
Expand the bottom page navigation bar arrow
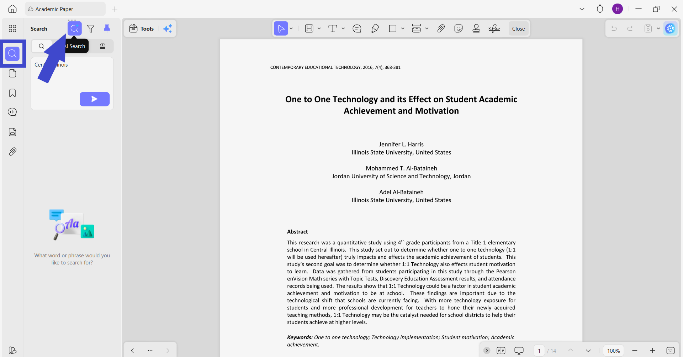tap(487, 351)
